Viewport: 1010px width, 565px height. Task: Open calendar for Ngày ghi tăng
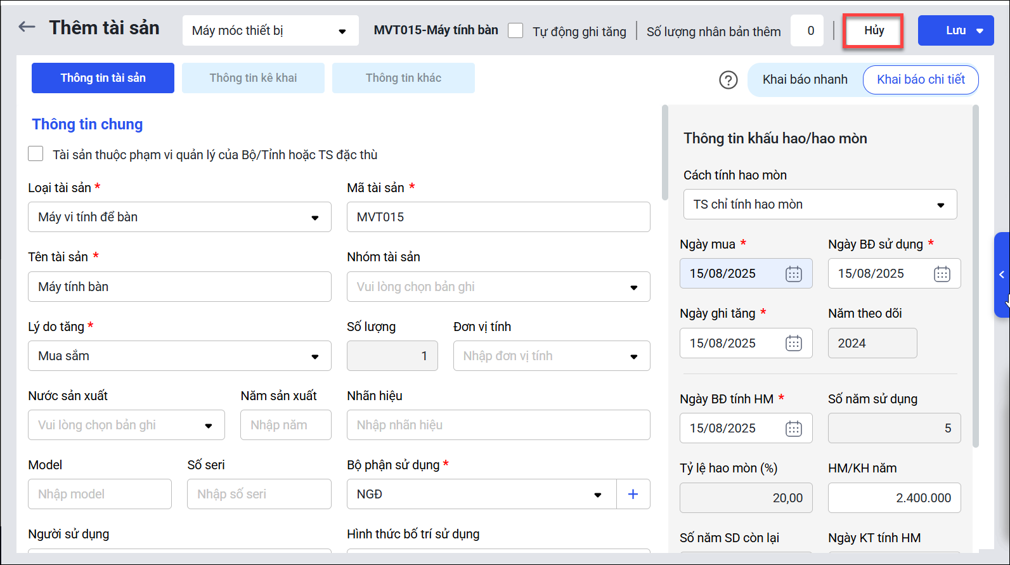click(794, 344)
